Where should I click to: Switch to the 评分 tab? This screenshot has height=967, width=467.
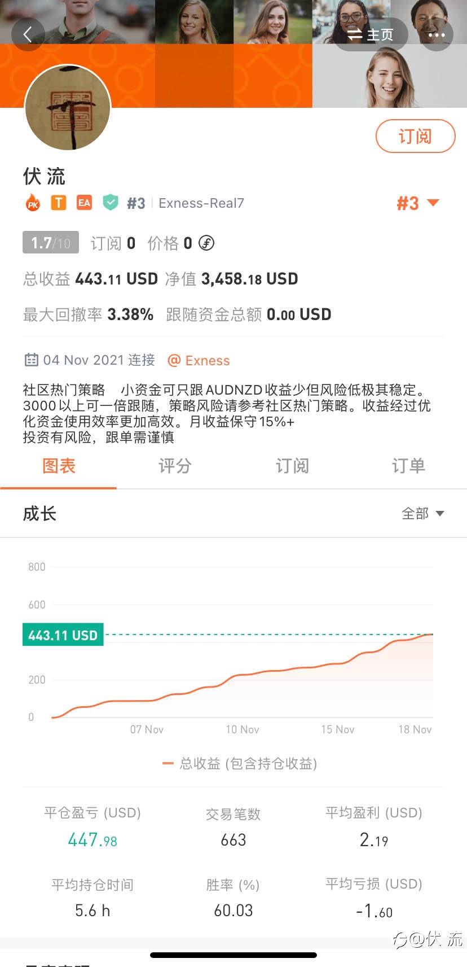coord(175,466)
